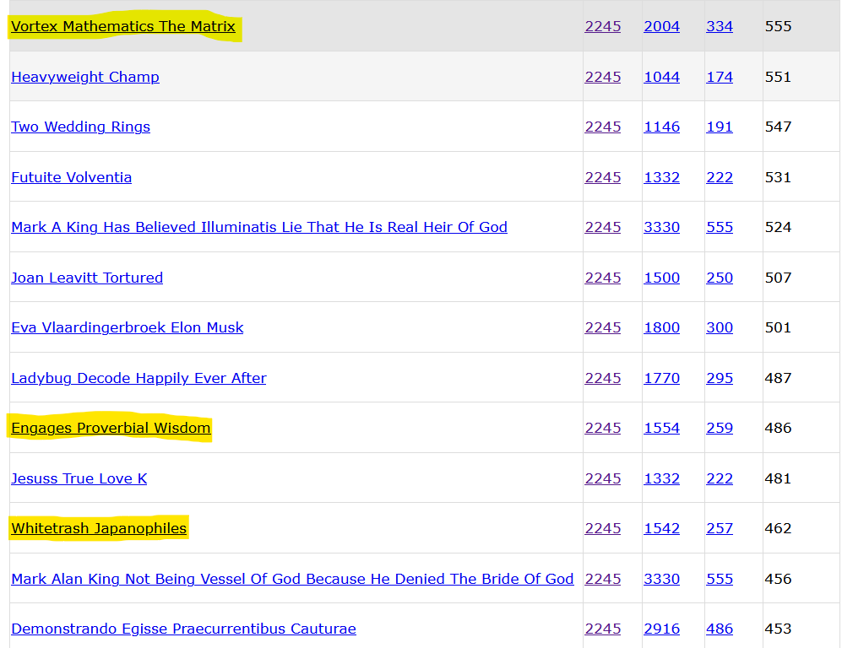Image resolution: width=842 pixels, height=648 pixels.
Task: Click 2245 in the Futuite Volventia row
Action: [602, 177]
